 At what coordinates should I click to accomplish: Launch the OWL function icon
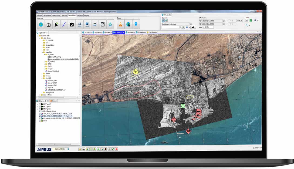[95, 25]
